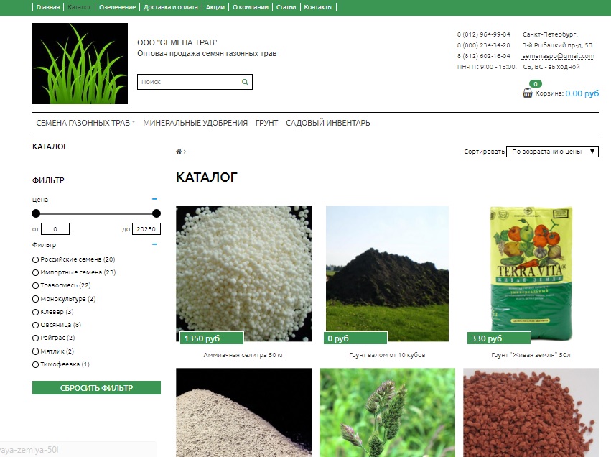This screenshot has height=457, width=611.
Task: Expand Семена газонных трав submenu
Action: [x=85, y=123]
